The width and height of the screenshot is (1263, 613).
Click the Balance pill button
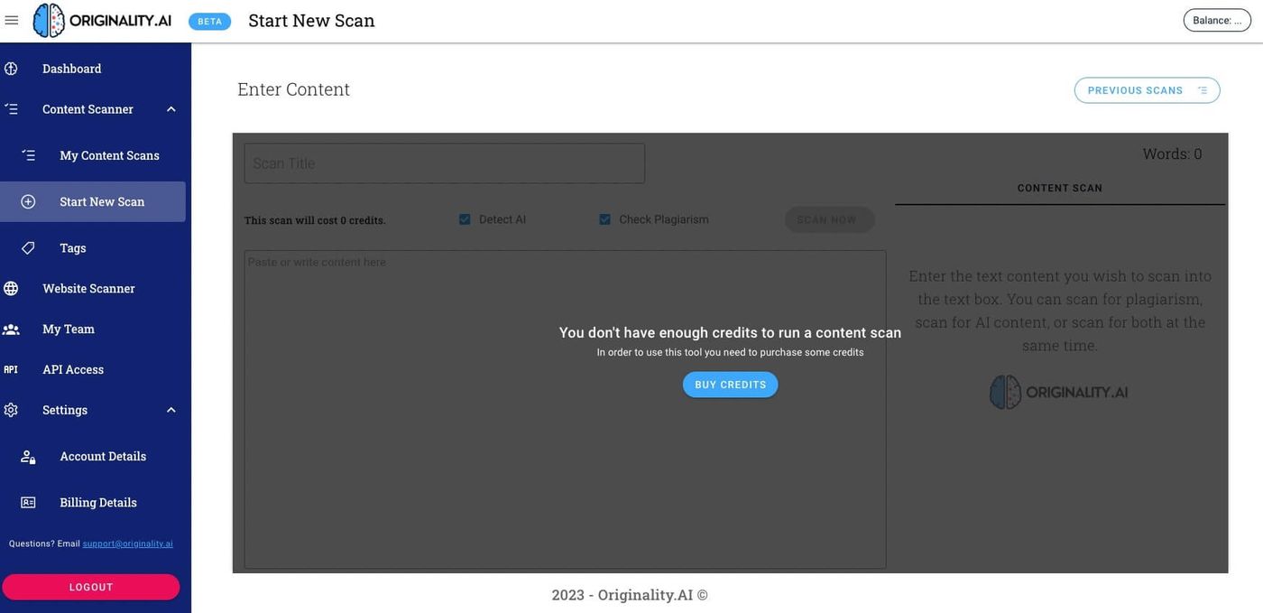click(x=1217, y=20)
